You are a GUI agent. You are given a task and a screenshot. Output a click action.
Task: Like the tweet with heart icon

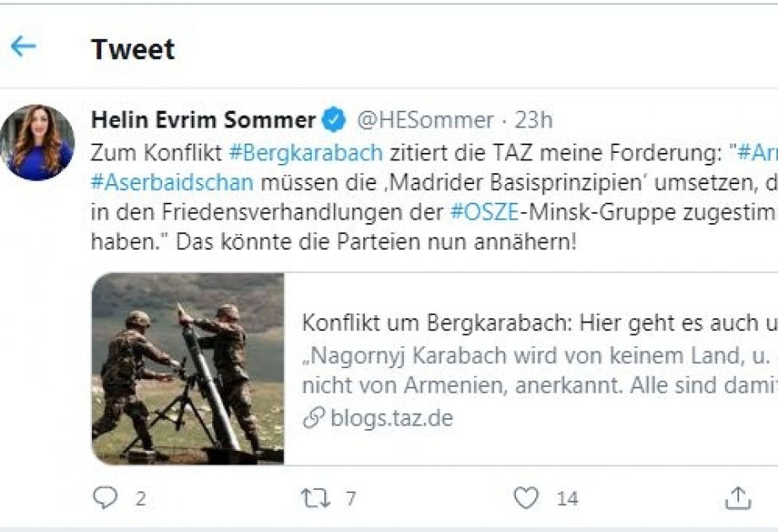(x=526, y=498)
